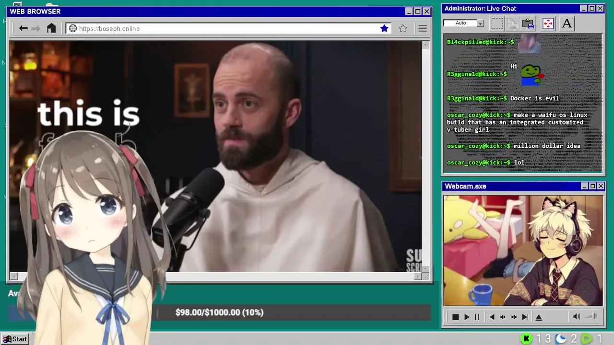Click the Mark selection icon in Live Chat
This screenshot has width=614, height=345.
pos(497,23)
